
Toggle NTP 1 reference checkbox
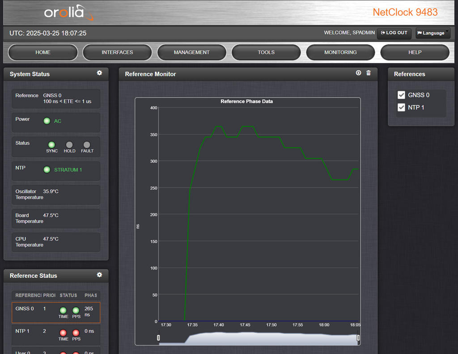click(401, 107)
